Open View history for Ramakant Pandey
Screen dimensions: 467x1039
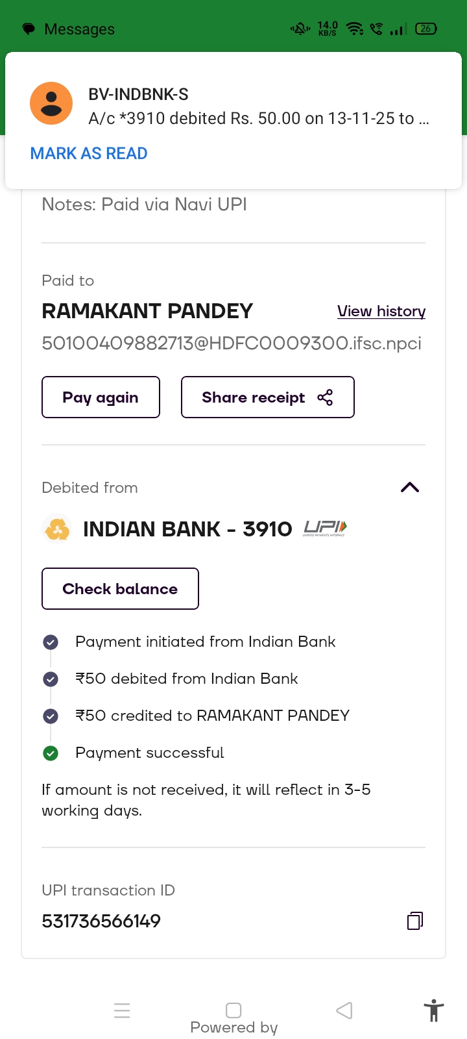point(381,312)
